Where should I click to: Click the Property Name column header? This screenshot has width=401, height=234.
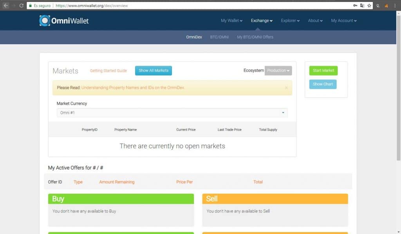[x=125, y=130]
